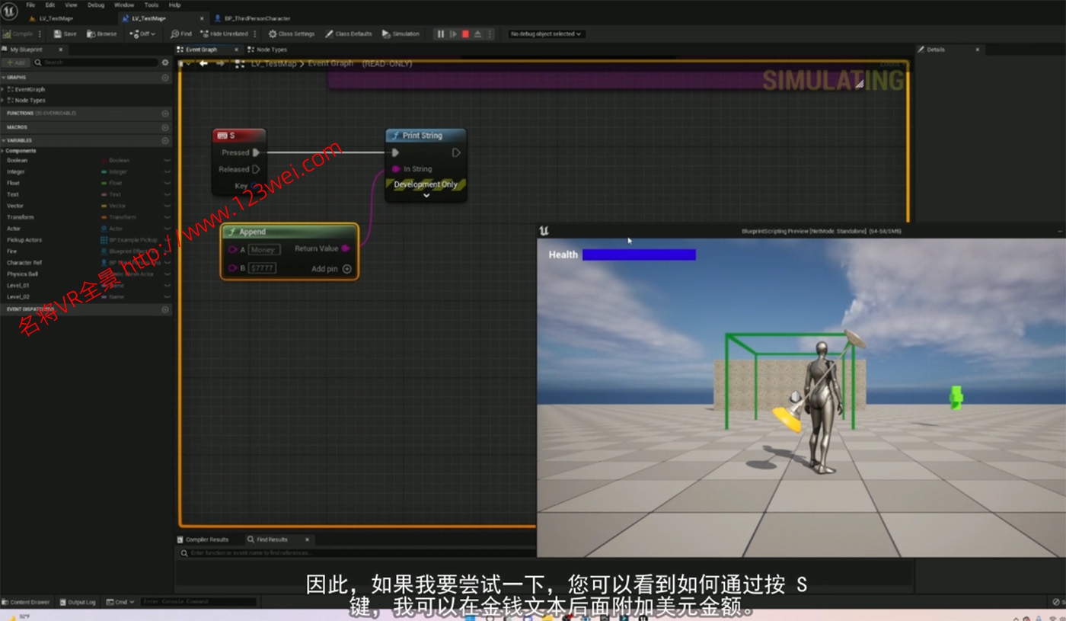Expand the Components variable group
The height and width of the screenshot is (621, 1066).
(3, 151)
